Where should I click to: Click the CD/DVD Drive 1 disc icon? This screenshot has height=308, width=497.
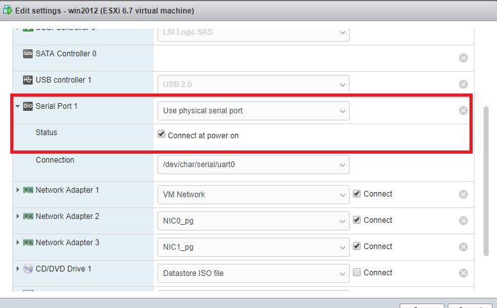[x=28, y=269]
